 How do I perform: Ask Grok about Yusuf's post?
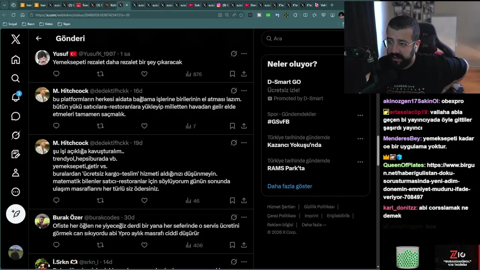tap(234, 54)
